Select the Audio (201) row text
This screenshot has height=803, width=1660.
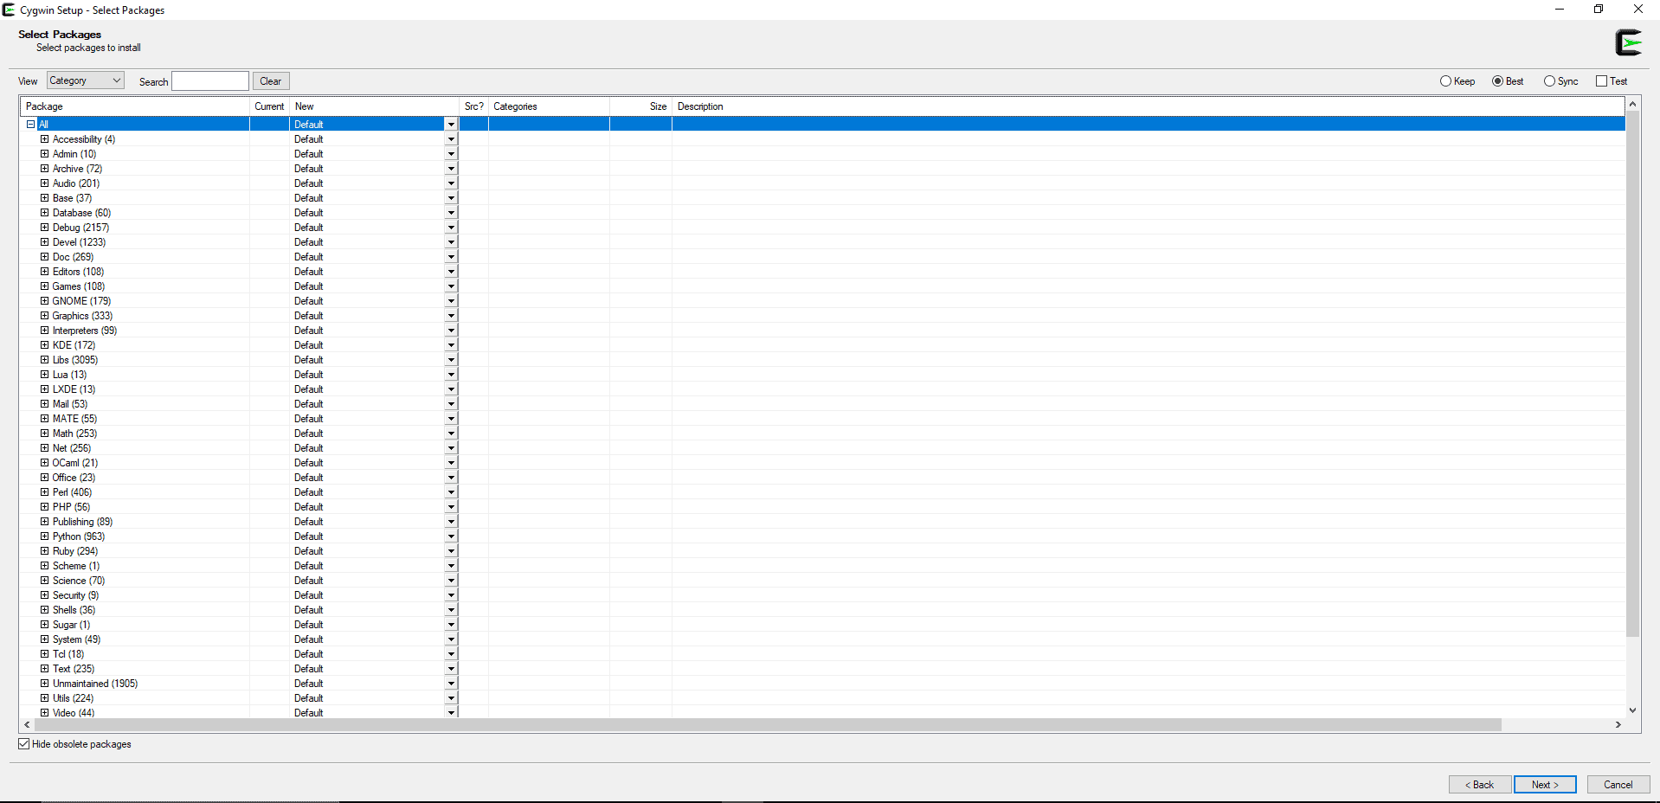(x=76, y=183)
